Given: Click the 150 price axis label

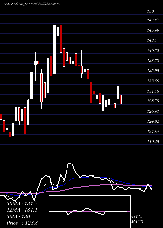Looking at the screenshot, I should tap(150, 11).
